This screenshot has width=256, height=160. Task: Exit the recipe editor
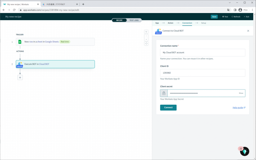[246, 17]
